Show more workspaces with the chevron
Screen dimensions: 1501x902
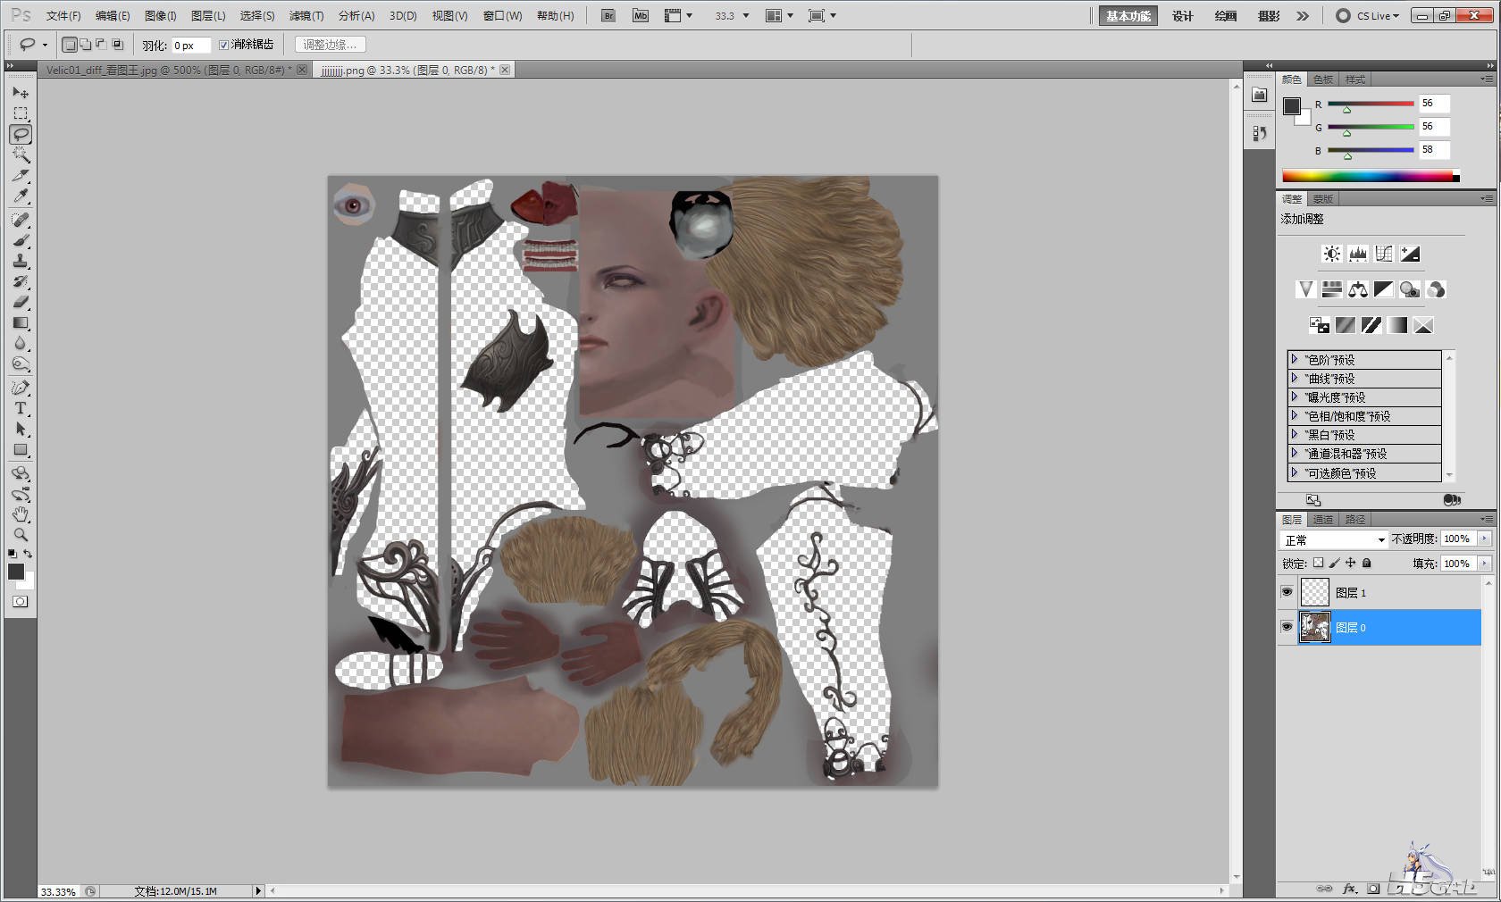point(1303,15)
